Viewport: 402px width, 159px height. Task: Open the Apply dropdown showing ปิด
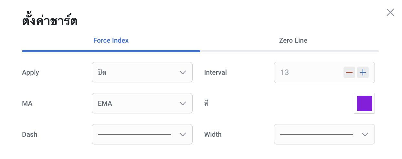coord(136,72)
